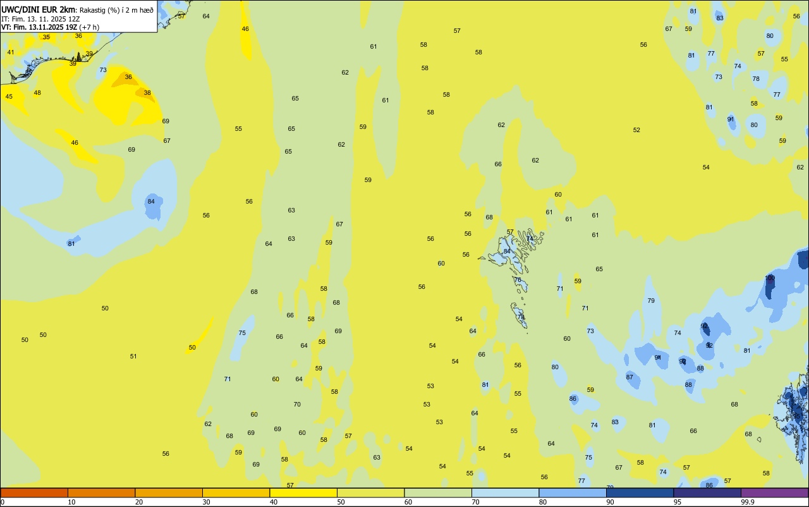Click the legend tick label "99.9"
The width and height of the screenshot is (809, 507).
748,502
